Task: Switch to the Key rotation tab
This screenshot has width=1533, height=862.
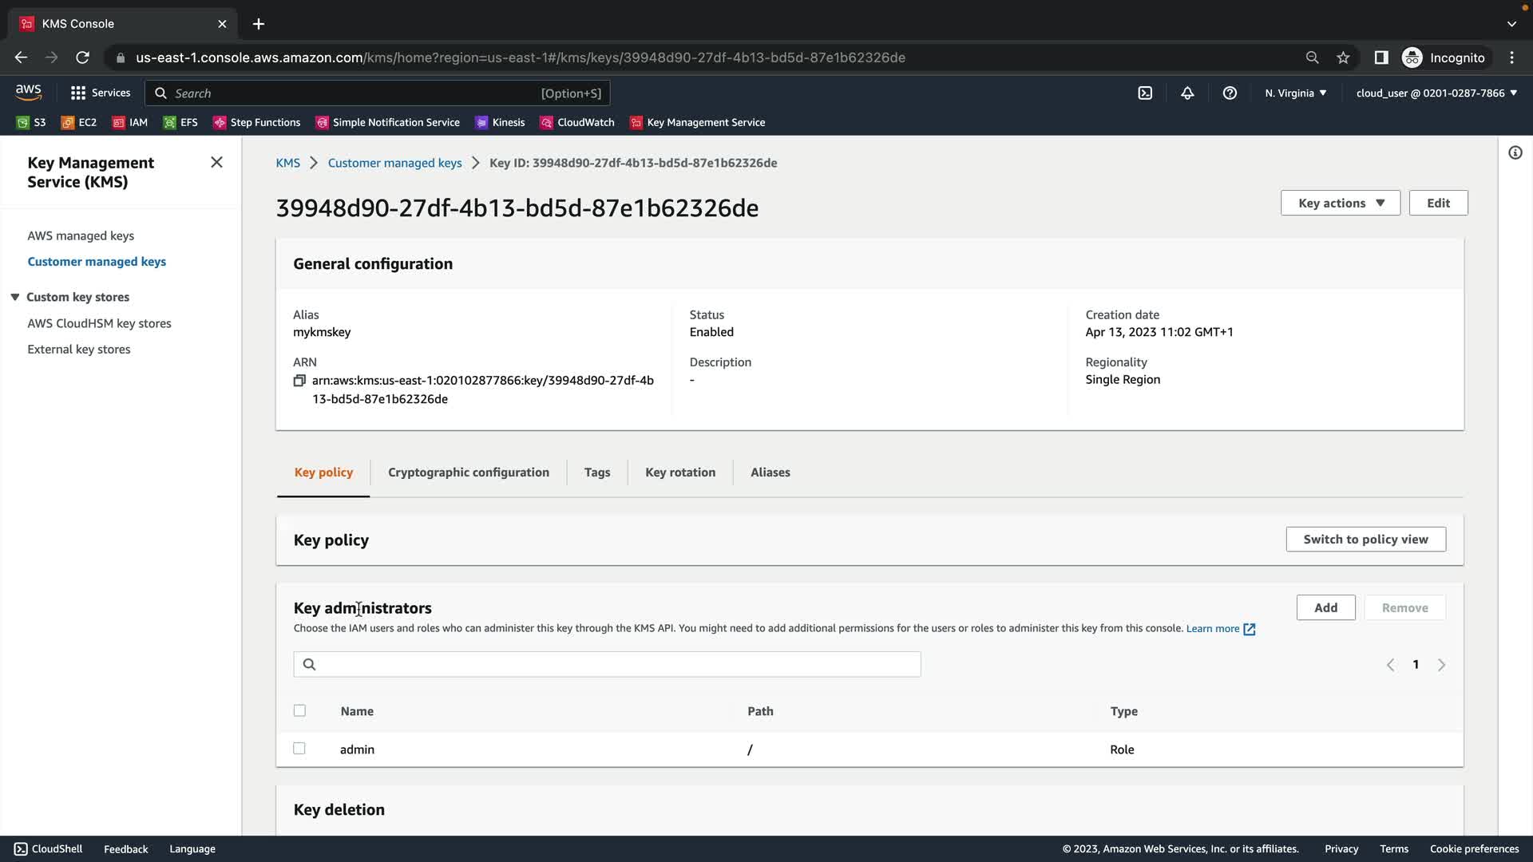Action: pos(679,473)
